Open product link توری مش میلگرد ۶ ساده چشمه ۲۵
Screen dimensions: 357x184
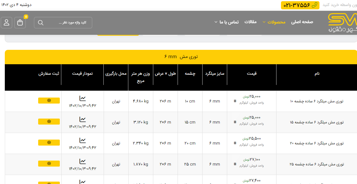pyautogui.click(x=317, y=164)
